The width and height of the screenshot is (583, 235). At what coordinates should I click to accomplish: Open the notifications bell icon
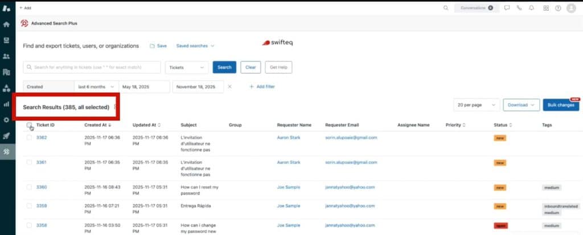[531, 8]
